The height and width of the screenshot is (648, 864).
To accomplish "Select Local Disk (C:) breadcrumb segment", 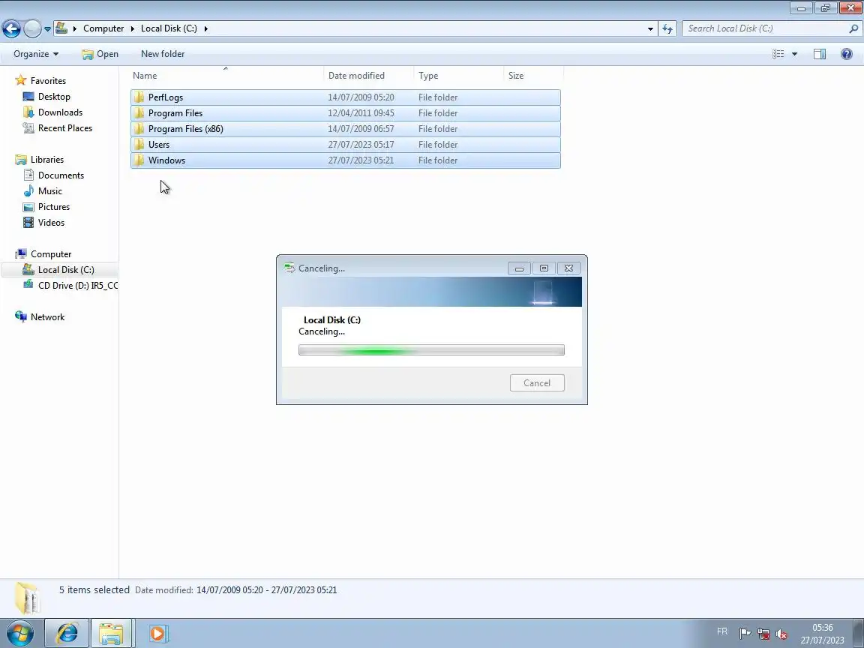I will point(169,28).
